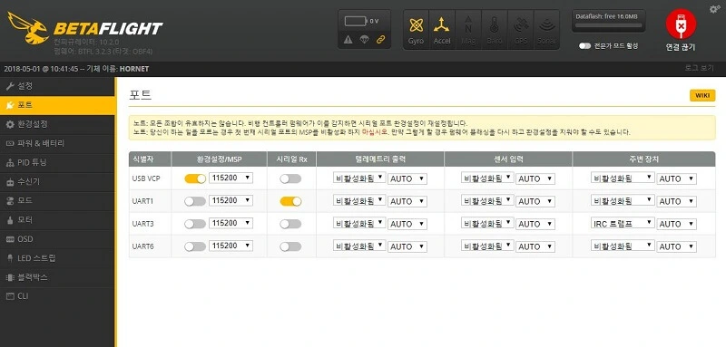726x347 pixels.
Task: Open the PID 튜닝 tab
Action: (x=57, y=163)
